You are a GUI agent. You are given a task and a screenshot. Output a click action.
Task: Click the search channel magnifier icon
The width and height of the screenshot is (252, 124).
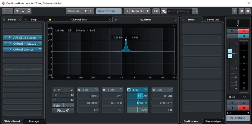[29, 11]
